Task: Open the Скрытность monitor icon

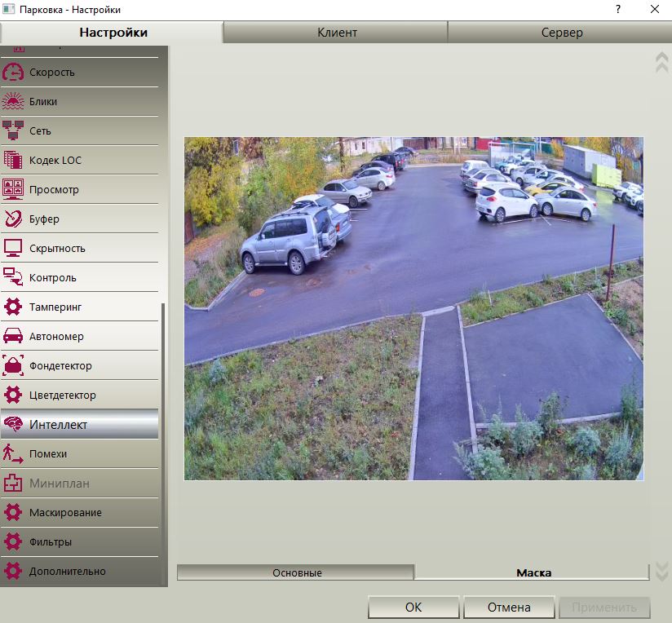Action: [x=13, y=248]
